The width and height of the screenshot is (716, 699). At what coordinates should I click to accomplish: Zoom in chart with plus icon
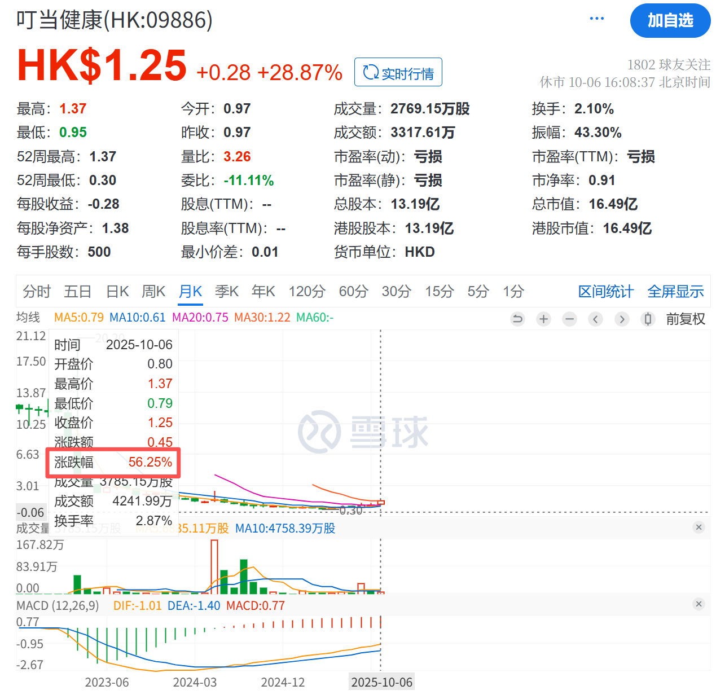tap(543, 319)
